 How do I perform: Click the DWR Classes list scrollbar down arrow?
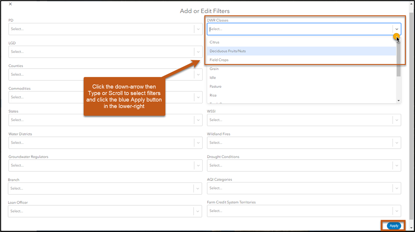pyautogui.click(x=398, y=100)
